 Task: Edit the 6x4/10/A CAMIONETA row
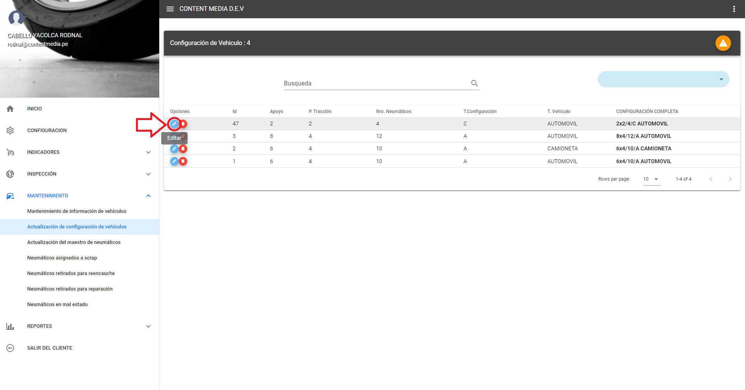coord(174,149)
